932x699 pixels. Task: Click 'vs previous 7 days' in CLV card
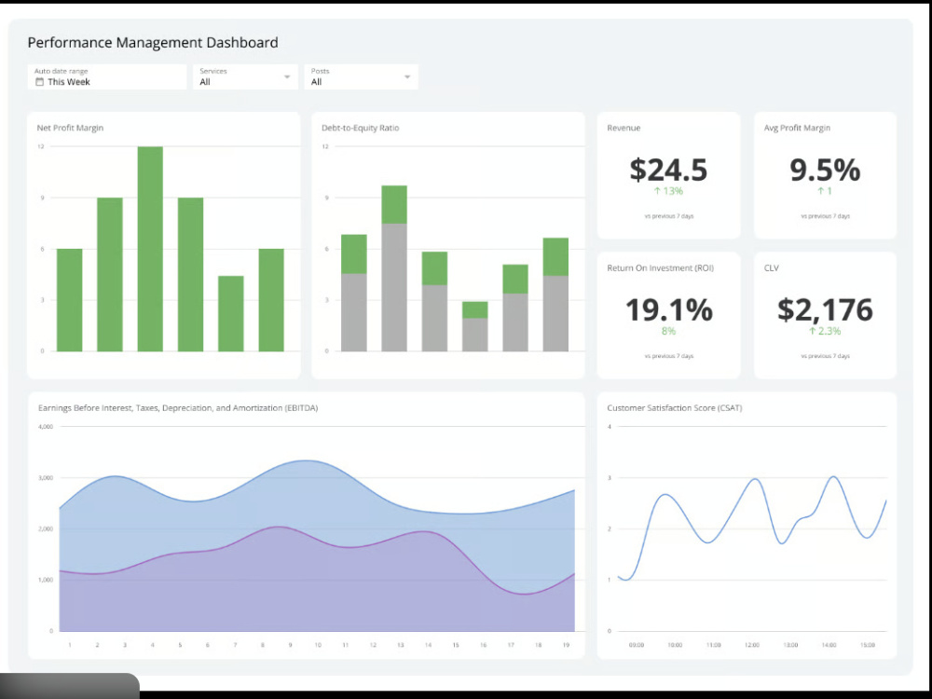point(825,356)
